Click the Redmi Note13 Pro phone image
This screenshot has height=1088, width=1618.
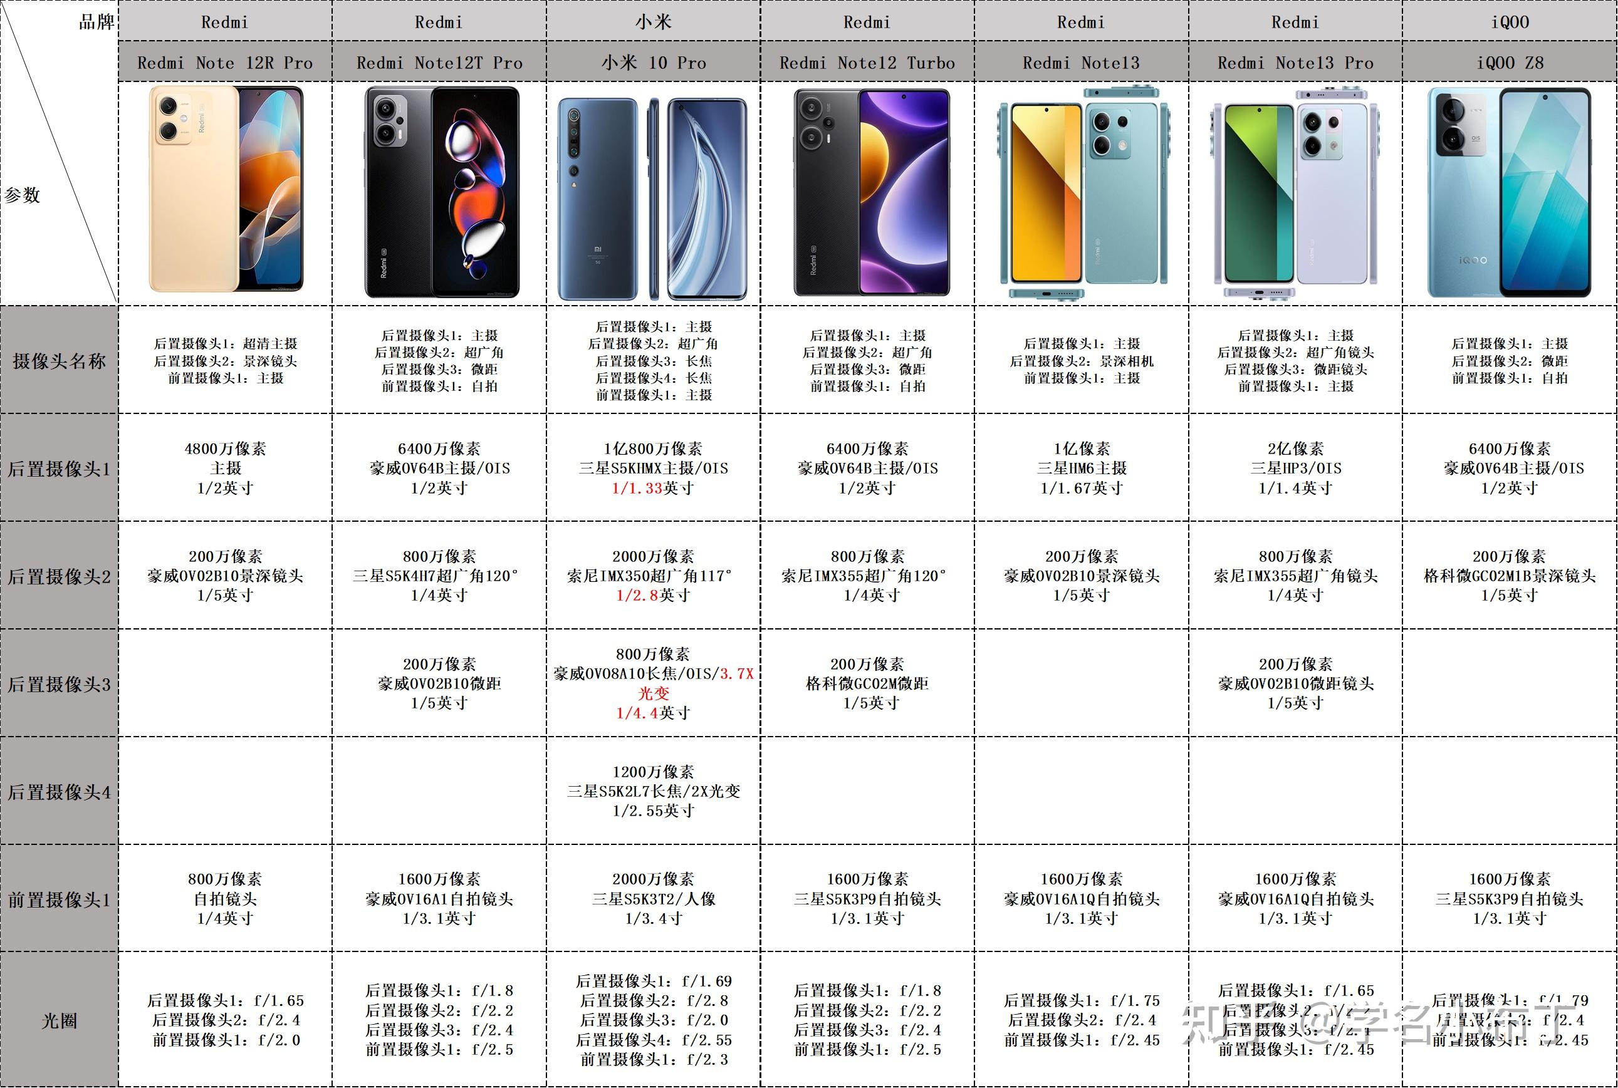pos(1295,193)
